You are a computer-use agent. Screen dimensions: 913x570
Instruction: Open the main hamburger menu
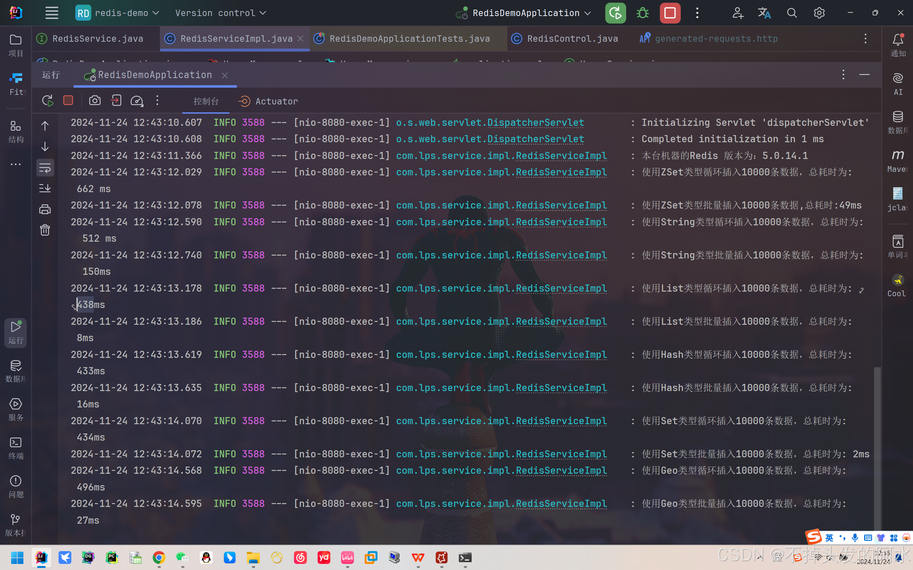52,13
